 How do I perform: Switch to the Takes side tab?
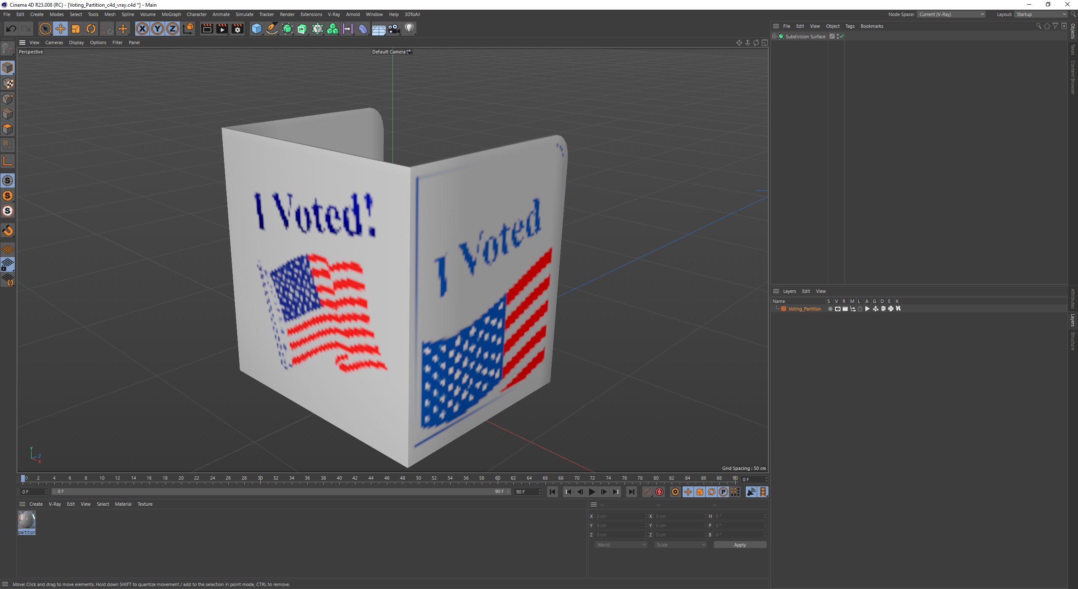tap(1073, 50)
